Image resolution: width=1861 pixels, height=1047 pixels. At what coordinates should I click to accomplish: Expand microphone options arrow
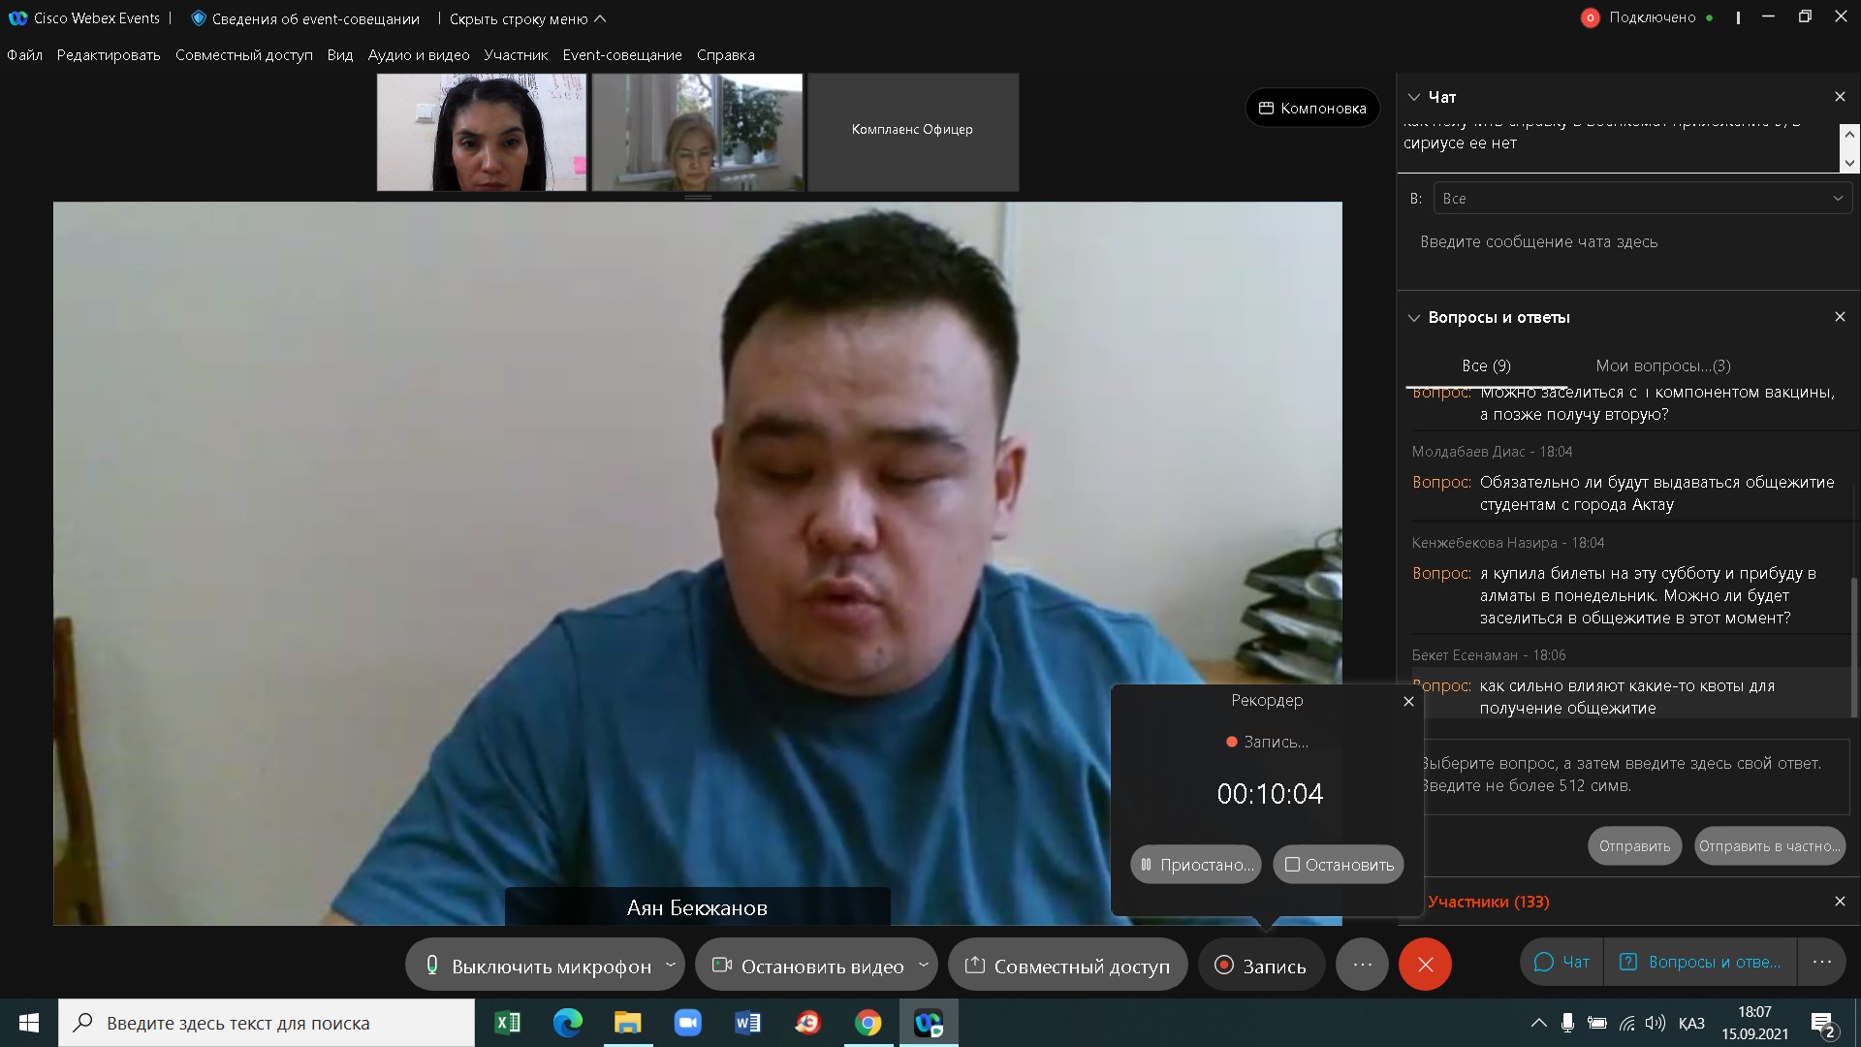[x=670, y=965]
